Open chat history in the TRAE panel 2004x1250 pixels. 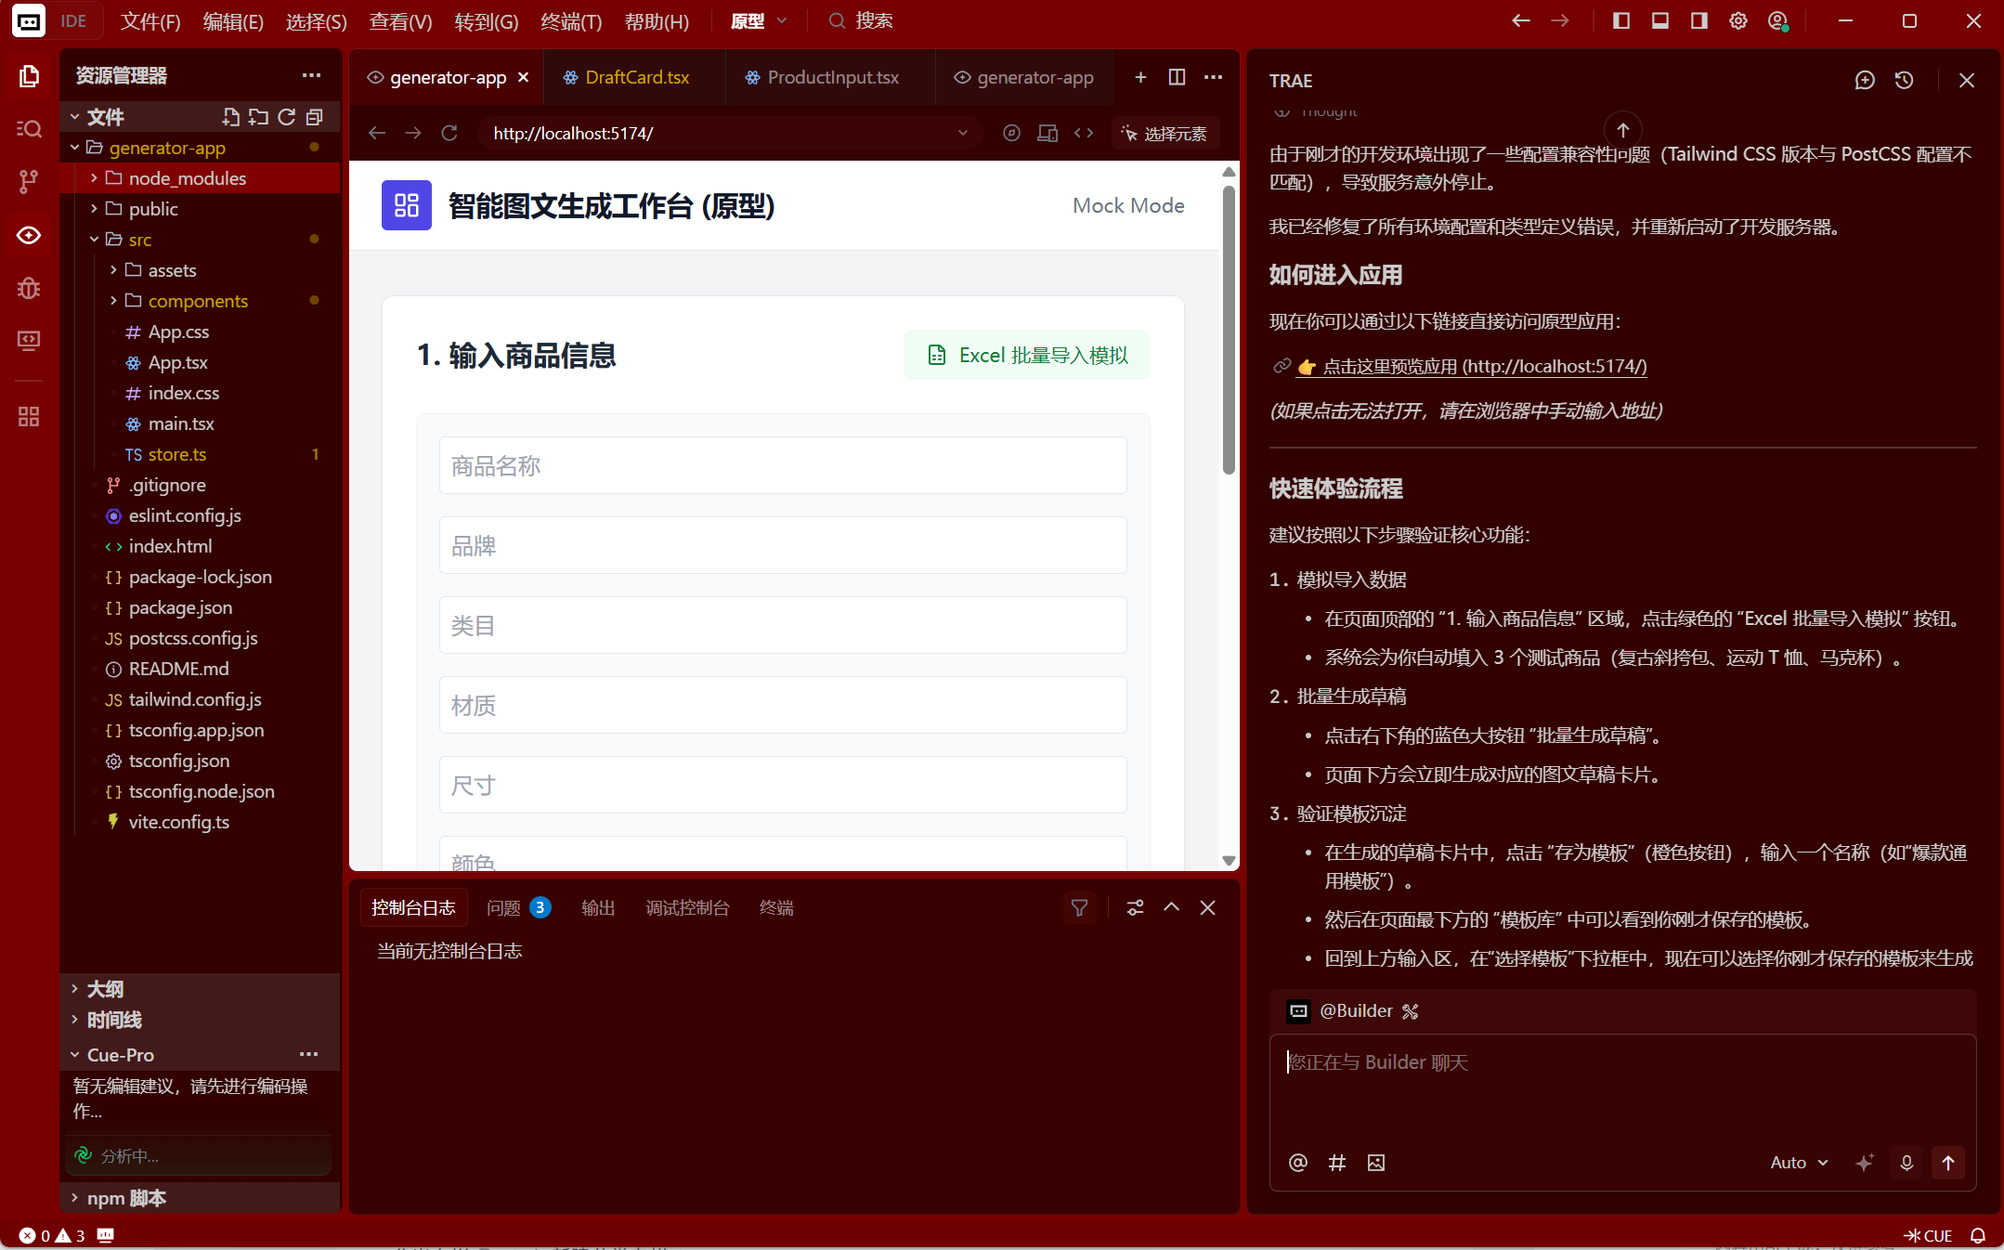pos(1904,81)
